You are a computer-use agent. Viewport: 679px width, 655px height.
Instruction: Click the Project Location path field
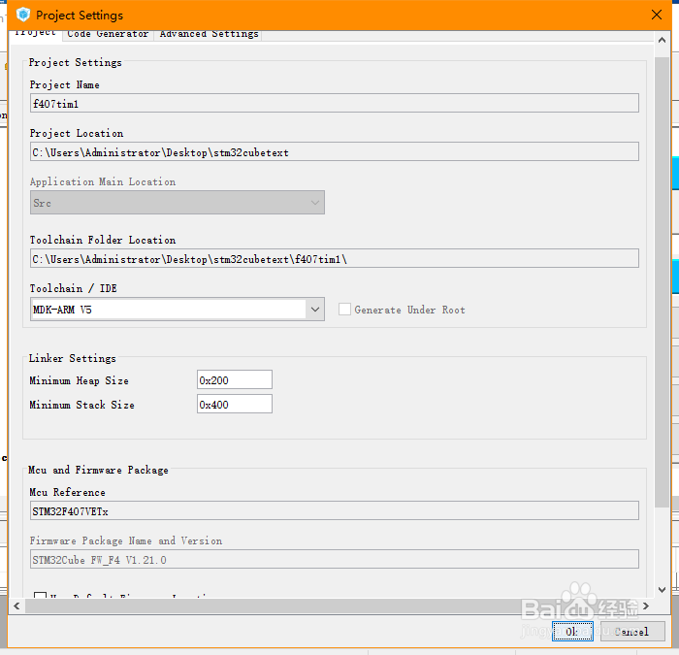(x=335, y=152)
